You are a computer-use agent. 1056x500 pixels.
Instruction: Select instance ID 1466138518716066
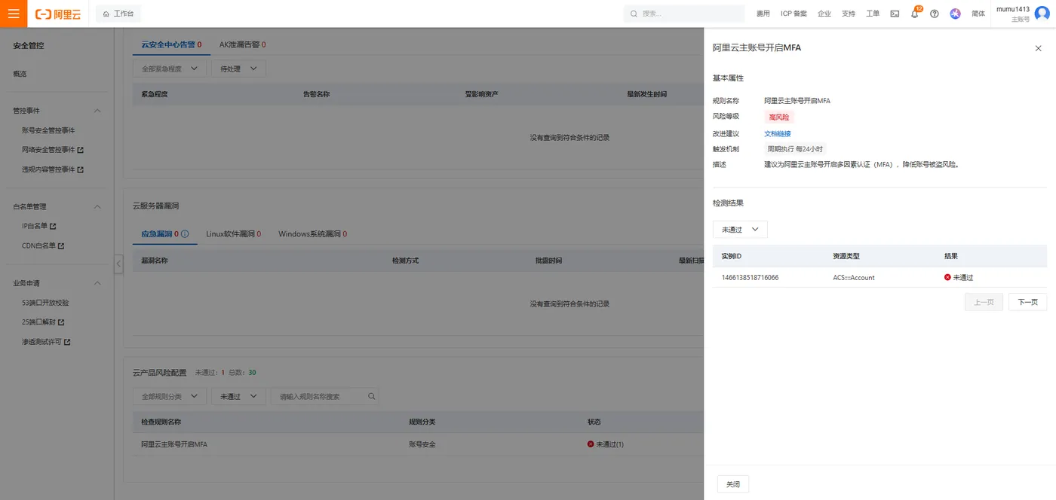click(x=750, y=278)
